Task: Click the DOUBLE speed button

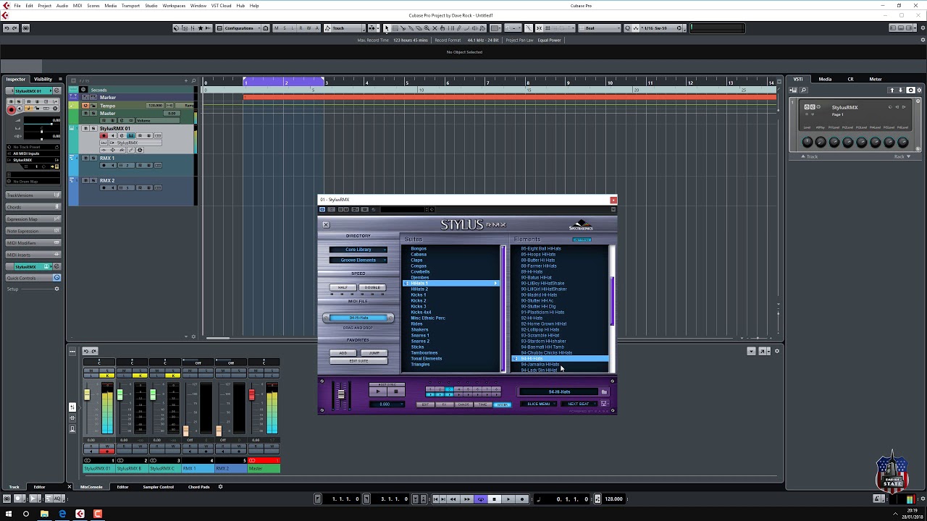Action: click(x=372, y=287)
